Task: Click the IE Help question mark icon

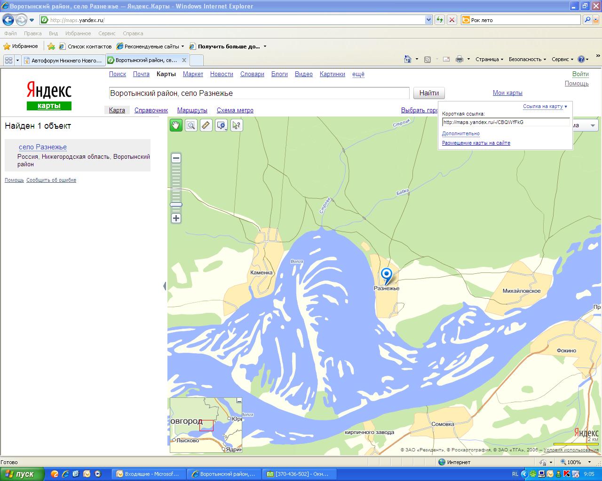Action: point(581,59)
